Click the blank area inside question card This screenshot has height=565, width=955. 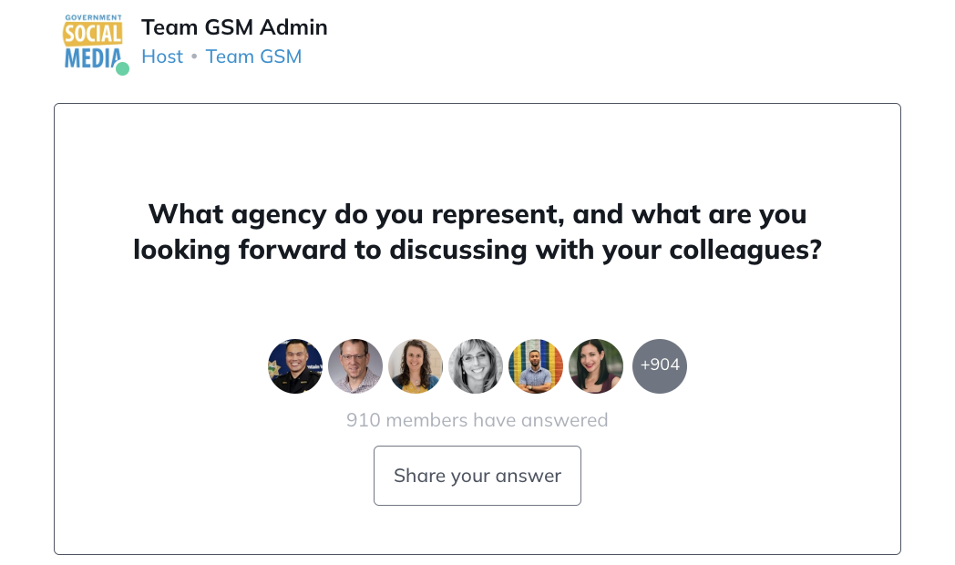point(477,152)
